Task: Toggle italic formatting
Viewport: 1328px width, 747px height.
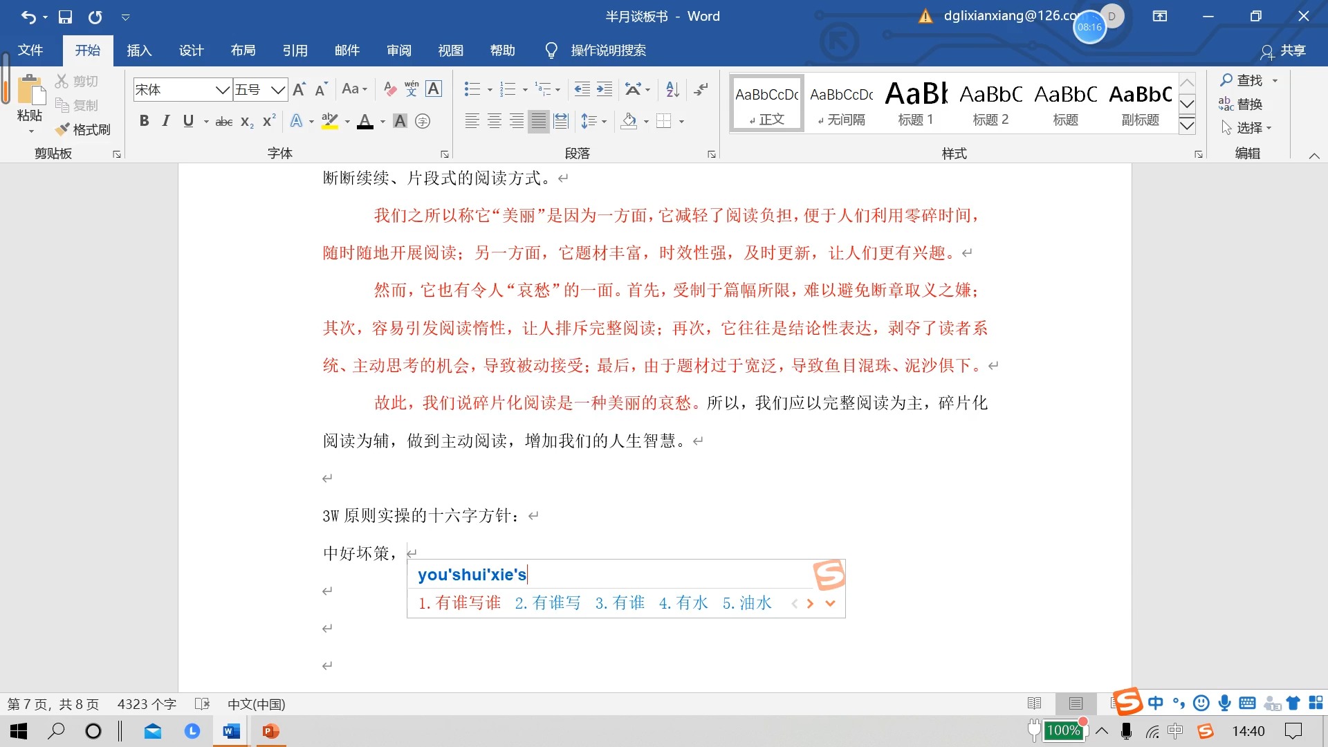Action: 165,121
